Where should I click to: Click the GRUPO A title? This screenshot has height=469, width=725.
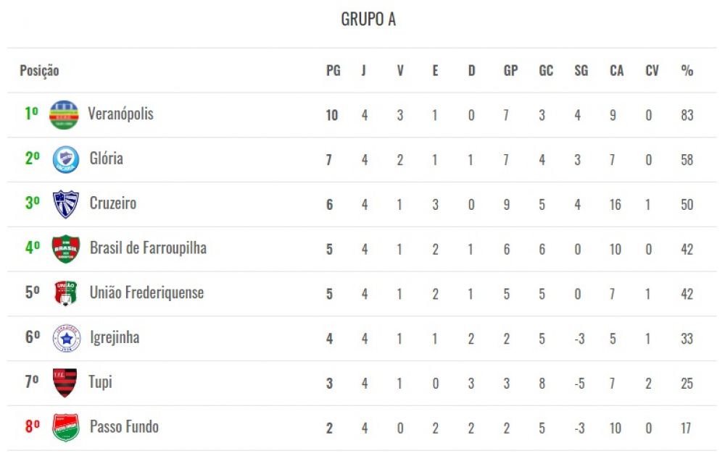[x=368, y=19]
